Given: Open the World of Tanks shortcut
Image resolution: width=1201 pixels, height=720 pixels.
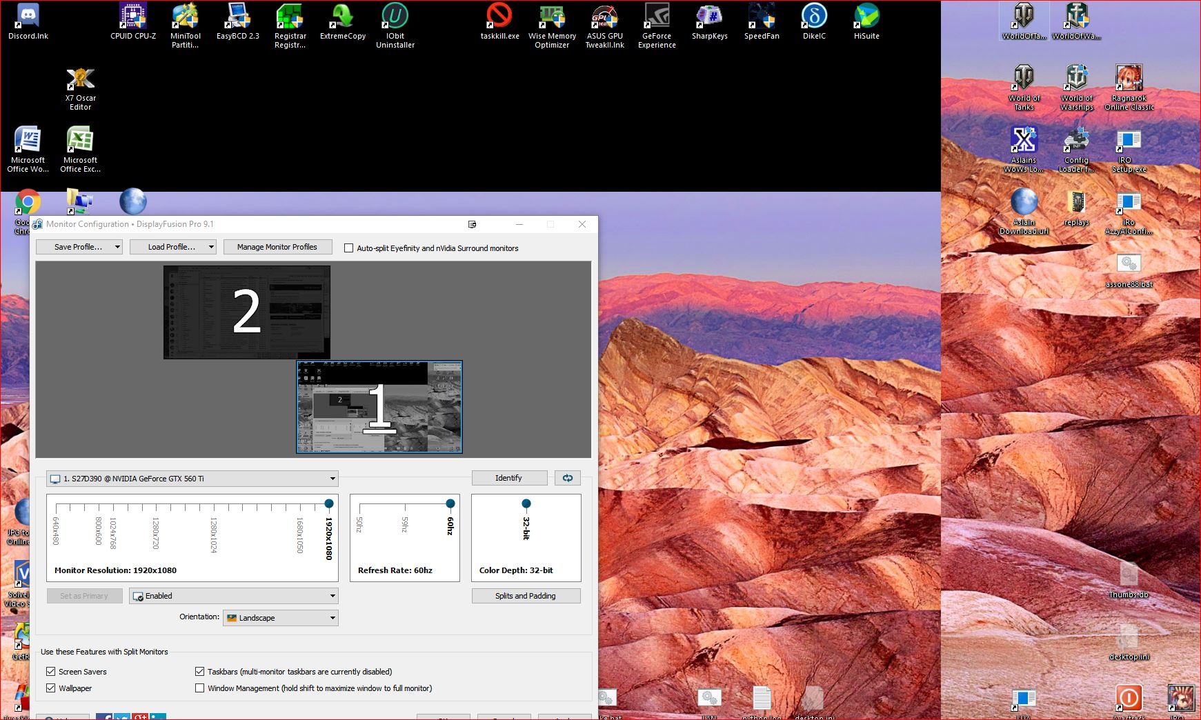Looking at the screenshot, I should pos(1024,79).
